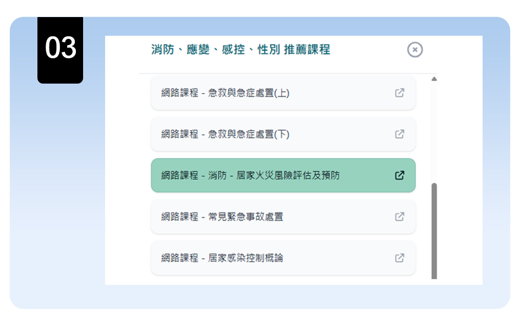Click the 消防、應變、感控、性別 推薦課程 heading
Viewport: 520px width, 325px height.
(x=240, y=50)
